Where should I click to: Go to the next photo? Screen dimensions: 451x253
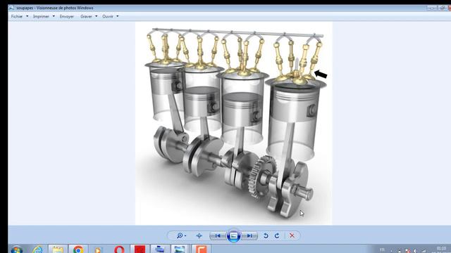tap(249, 235)
